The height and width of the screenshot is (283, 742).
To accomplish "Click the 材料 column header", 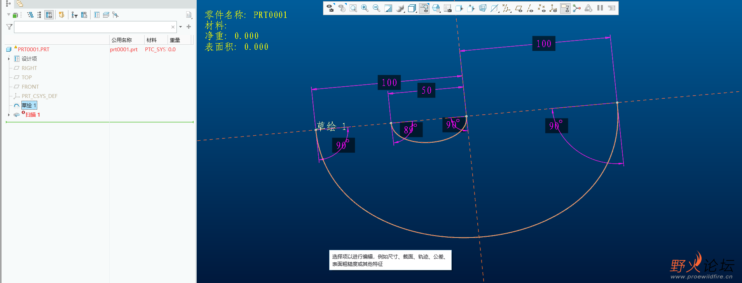I will pyautogui.click(x=152, y=40).
